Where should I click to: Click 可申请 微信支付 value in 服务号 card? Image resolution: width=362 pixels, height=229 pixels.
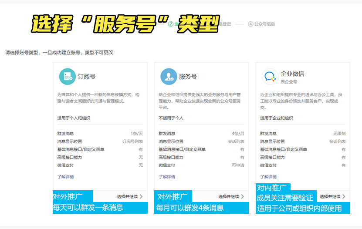tap(238, 165)
